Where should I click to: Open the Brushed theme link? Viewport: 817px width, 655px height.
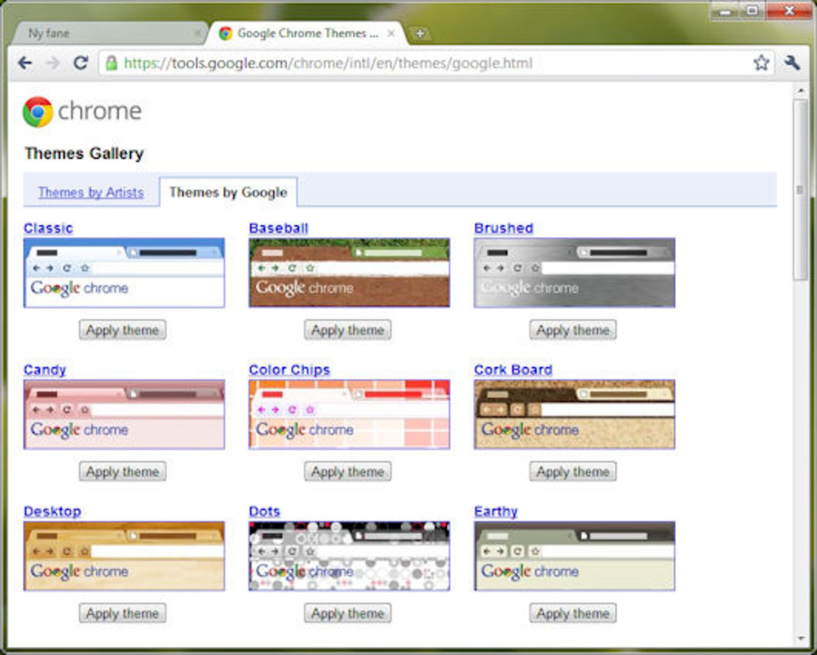coord(504,228)
